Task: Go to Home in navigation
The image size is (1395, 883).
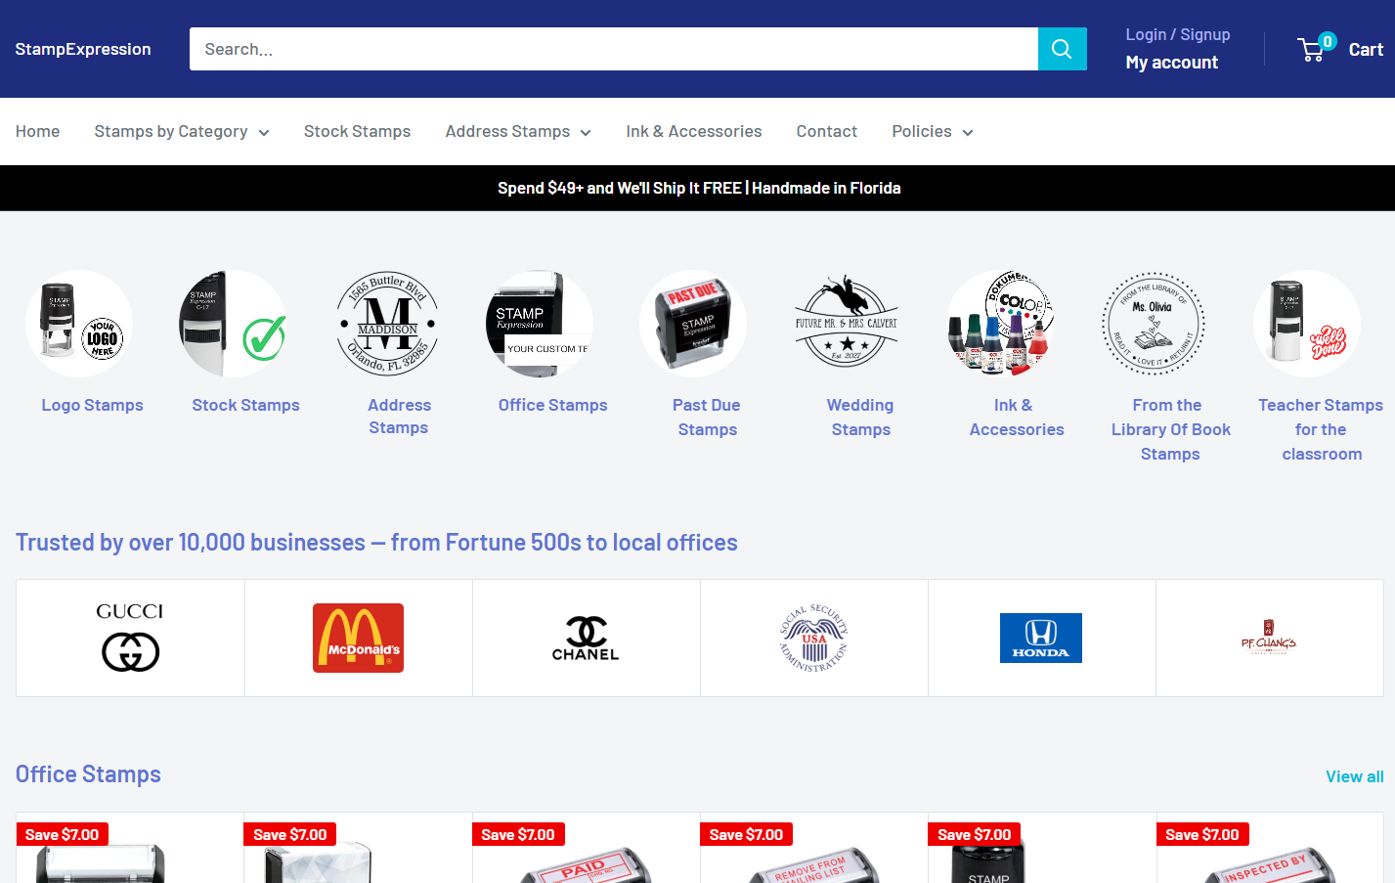Action: click(37, 131)
